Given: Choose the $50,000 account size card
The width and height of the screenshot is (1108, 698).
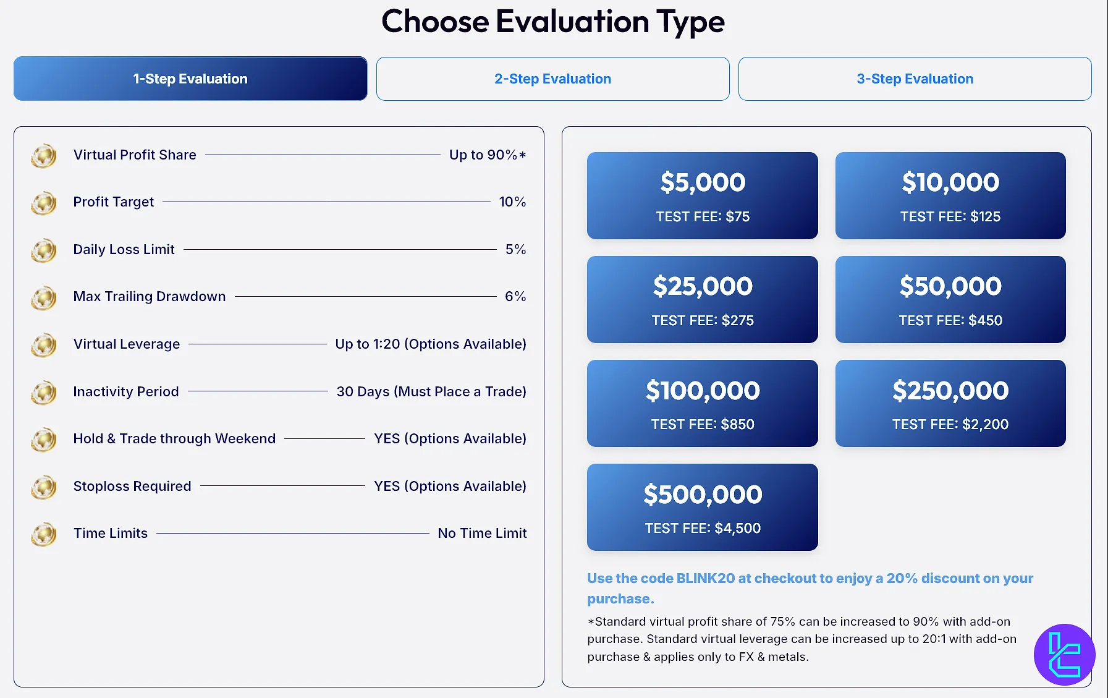Looking at the screenshot, I should click(x=950, y=299).
